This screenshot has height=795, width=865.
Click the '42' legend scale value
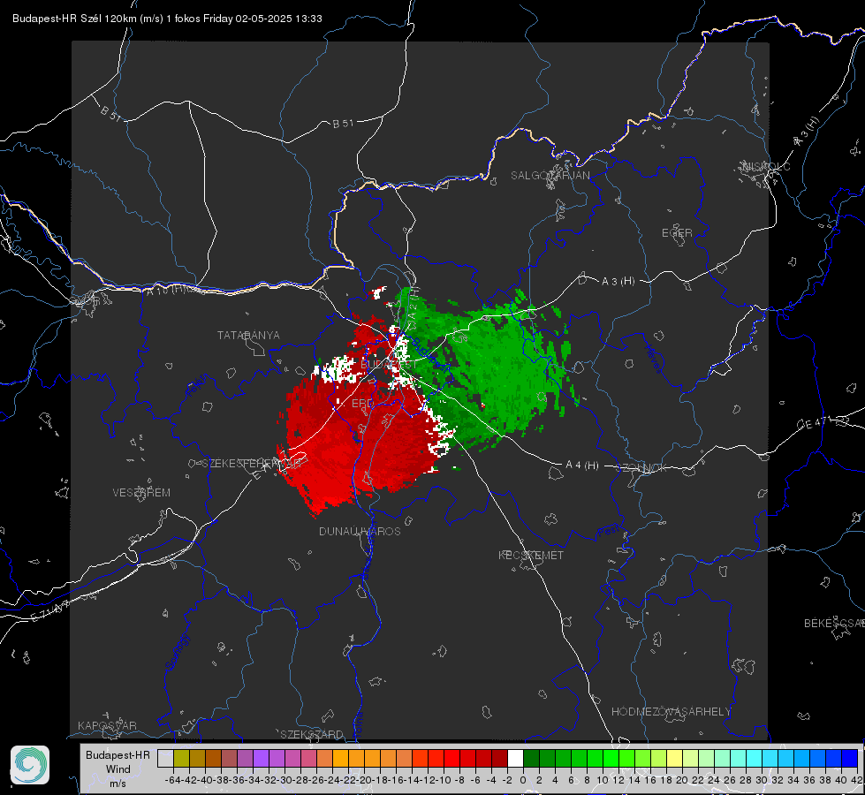coord(857,780)
